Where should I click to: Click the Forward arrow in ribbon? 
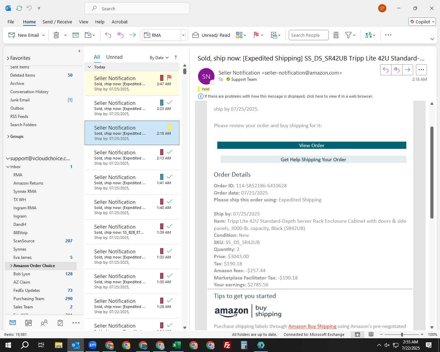tap(132, 35)
